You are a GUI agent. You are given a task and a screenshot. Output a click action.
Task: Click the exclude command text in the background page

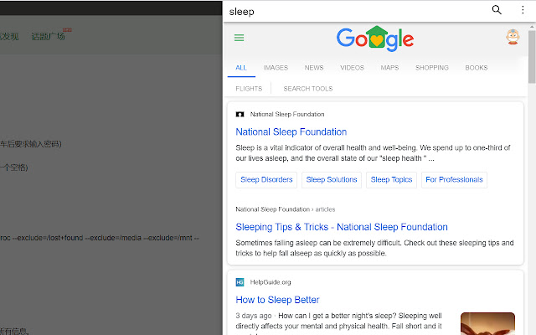tap(100, 238)
